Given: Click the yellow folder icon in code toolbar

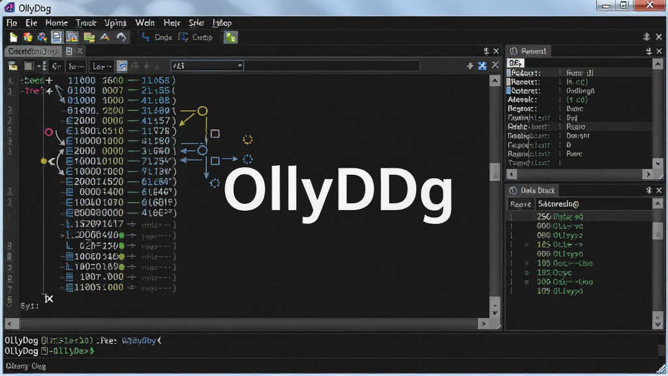Looking at the screenshot, I should tap(13, 66).
